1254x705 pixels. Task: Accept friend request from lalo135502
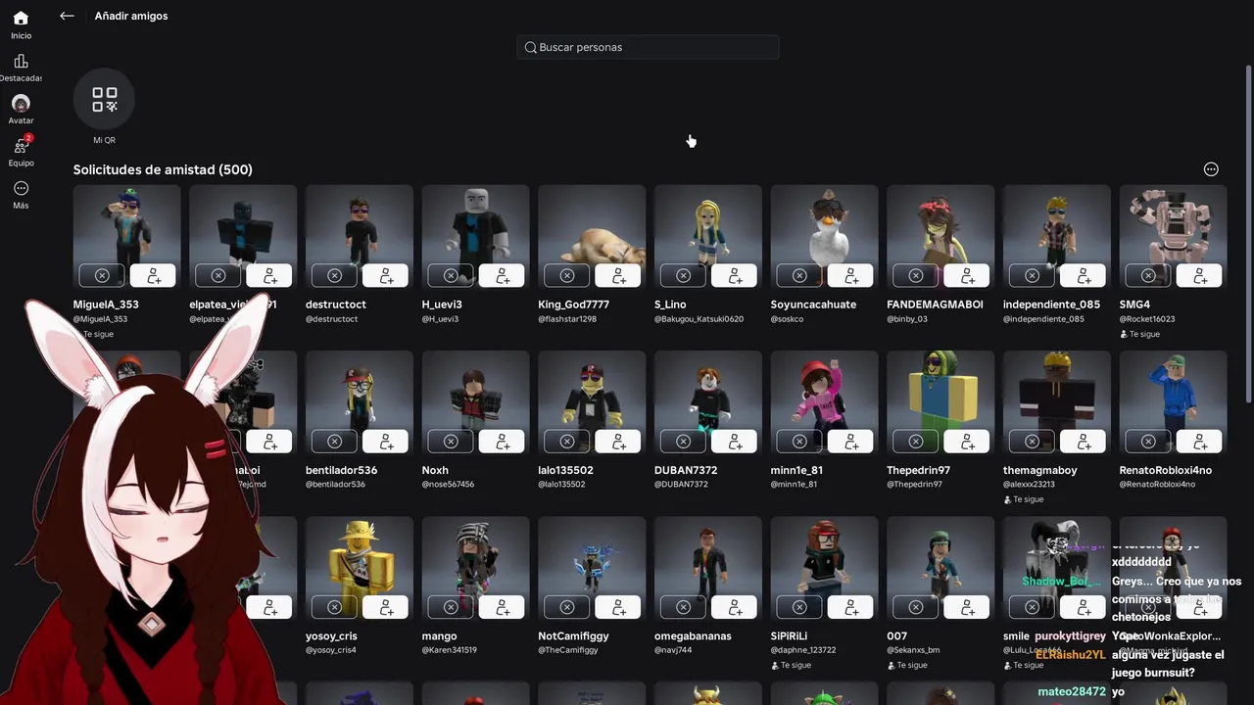(x=618, y=442)
